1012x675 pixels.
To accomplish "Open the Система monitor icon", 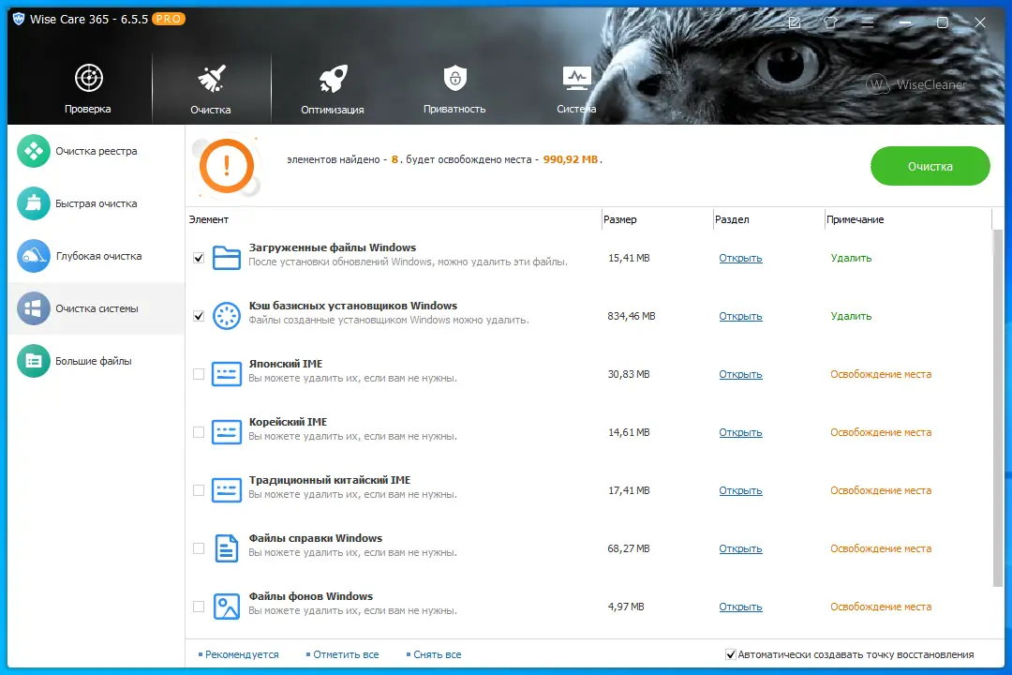I will tap(576, 78).
